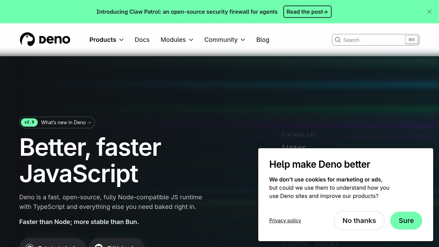439x247 pixels.
Task: Click the Deno dinosaur logo icon
Action: tap(27, 39)
